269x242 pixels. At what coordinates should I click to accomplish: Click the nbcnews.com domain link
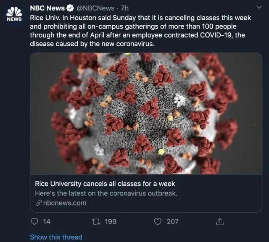click(64, 203)
